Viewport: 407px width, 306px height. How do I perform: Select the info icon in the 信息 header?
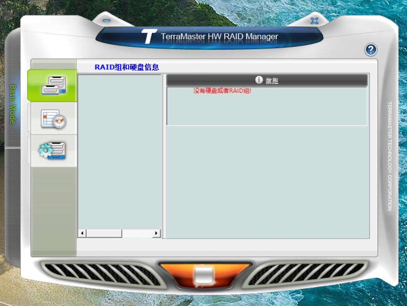[x=259, y=80]
